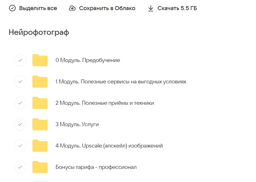Viewport: 256px width, 182px height.
Task: Toggle selection of 0 Модуль. Предобучение
Action: (20, 60)
